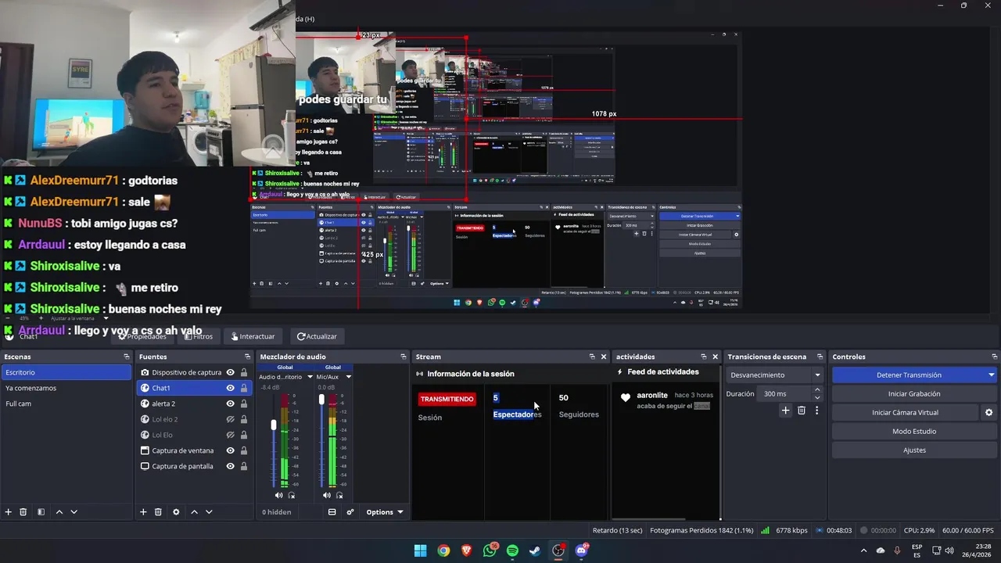Switch audio mixer layout icon

point(332,512)
